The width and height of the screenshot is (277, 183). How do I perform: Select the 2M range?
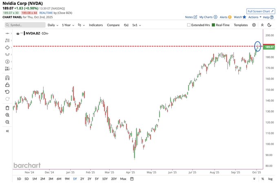click(x=42, y=179)
